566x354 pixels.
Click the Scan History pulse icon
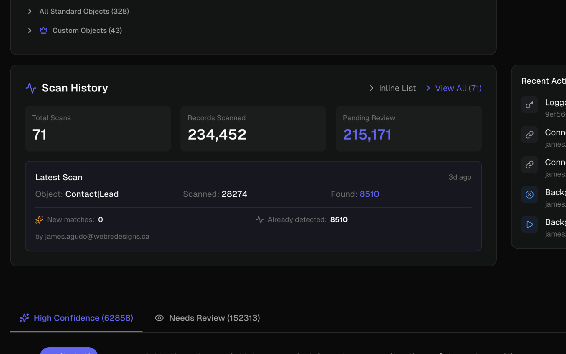[31, 88]
